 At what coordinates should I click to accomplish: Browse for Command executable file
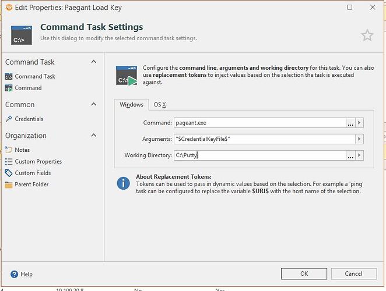tap(350, 123)
